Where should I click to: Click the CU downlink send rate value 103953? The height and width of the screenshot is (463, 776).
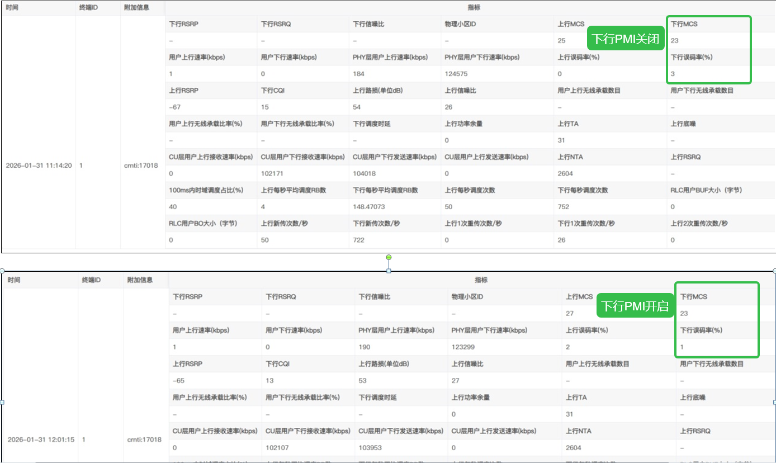click(x=373, y=447)
